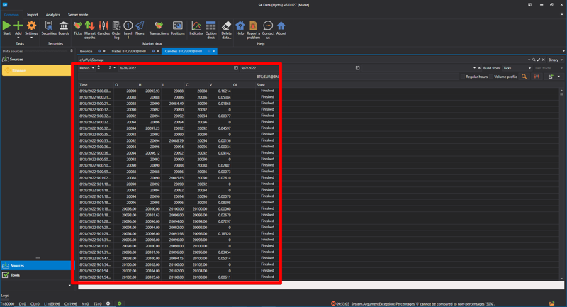Click the magnifier search icon above the table
This screenshot has width=567, height=307.
click(524, 77)
